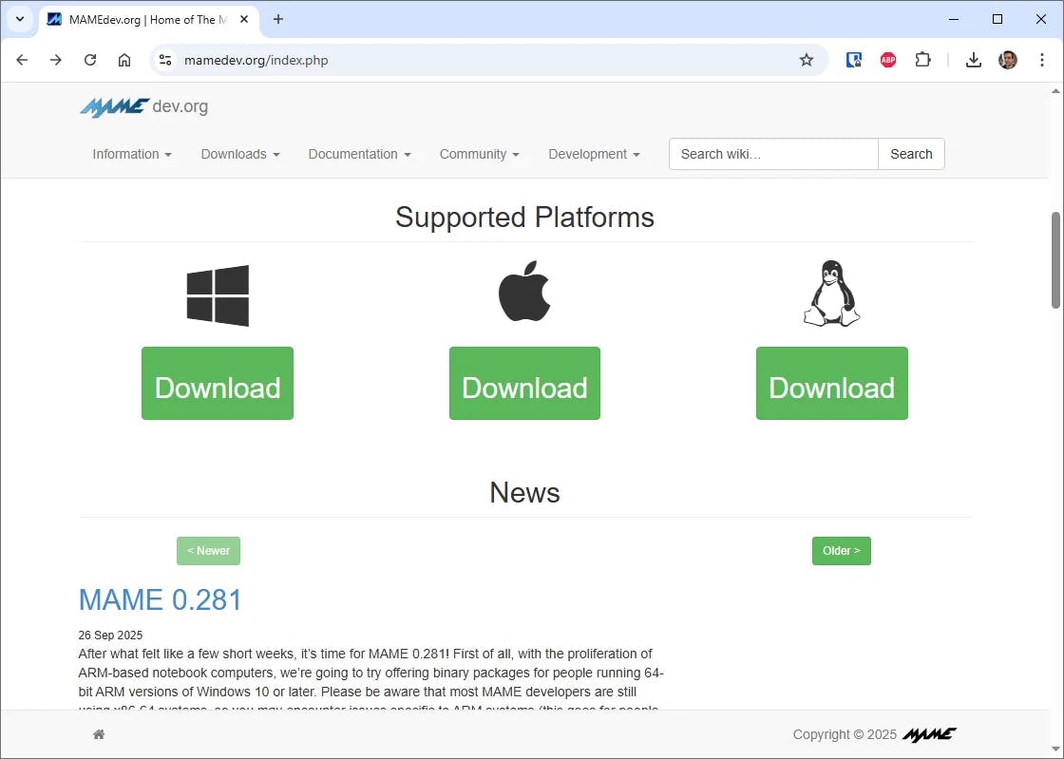The height and width of the screenshot is (759, 1064).
Task: Select the MAMEdev.org browser tab
Action: [x=148, y=20]
